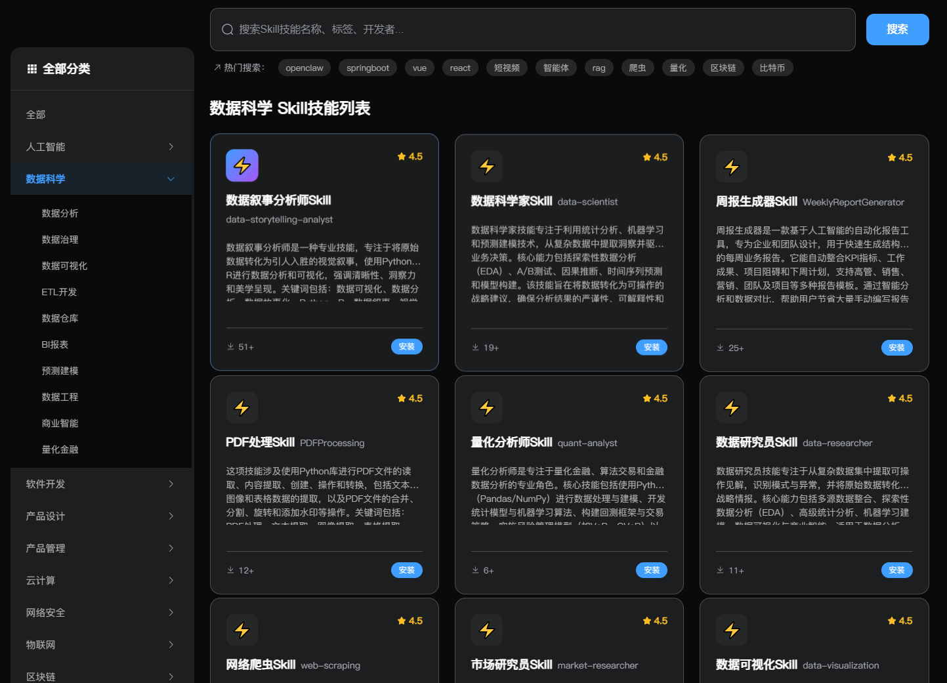This screenshot has width=947, height=683.
Task: Click the magnifier icon in search box
Action: click(228, 30)
